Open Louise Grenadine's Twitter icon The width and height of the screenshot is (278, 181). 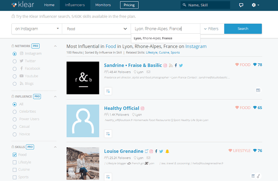pos(161,151)
